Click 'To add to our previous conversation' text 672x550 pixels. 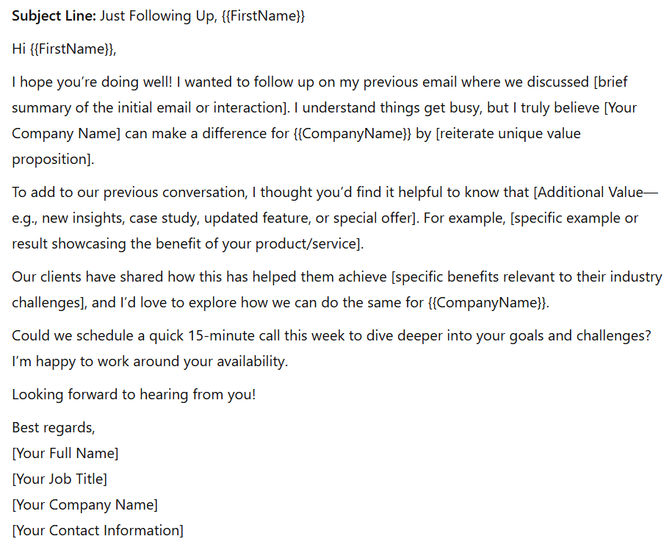click(x=129, y=192)
